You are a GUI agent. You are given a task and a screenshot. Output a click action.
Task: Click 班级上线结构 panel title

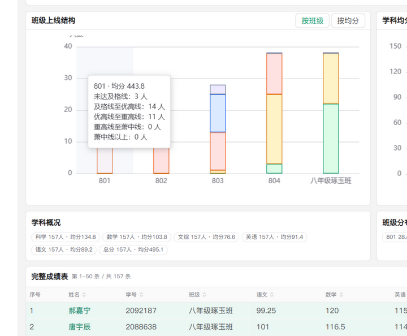[54, 20]
